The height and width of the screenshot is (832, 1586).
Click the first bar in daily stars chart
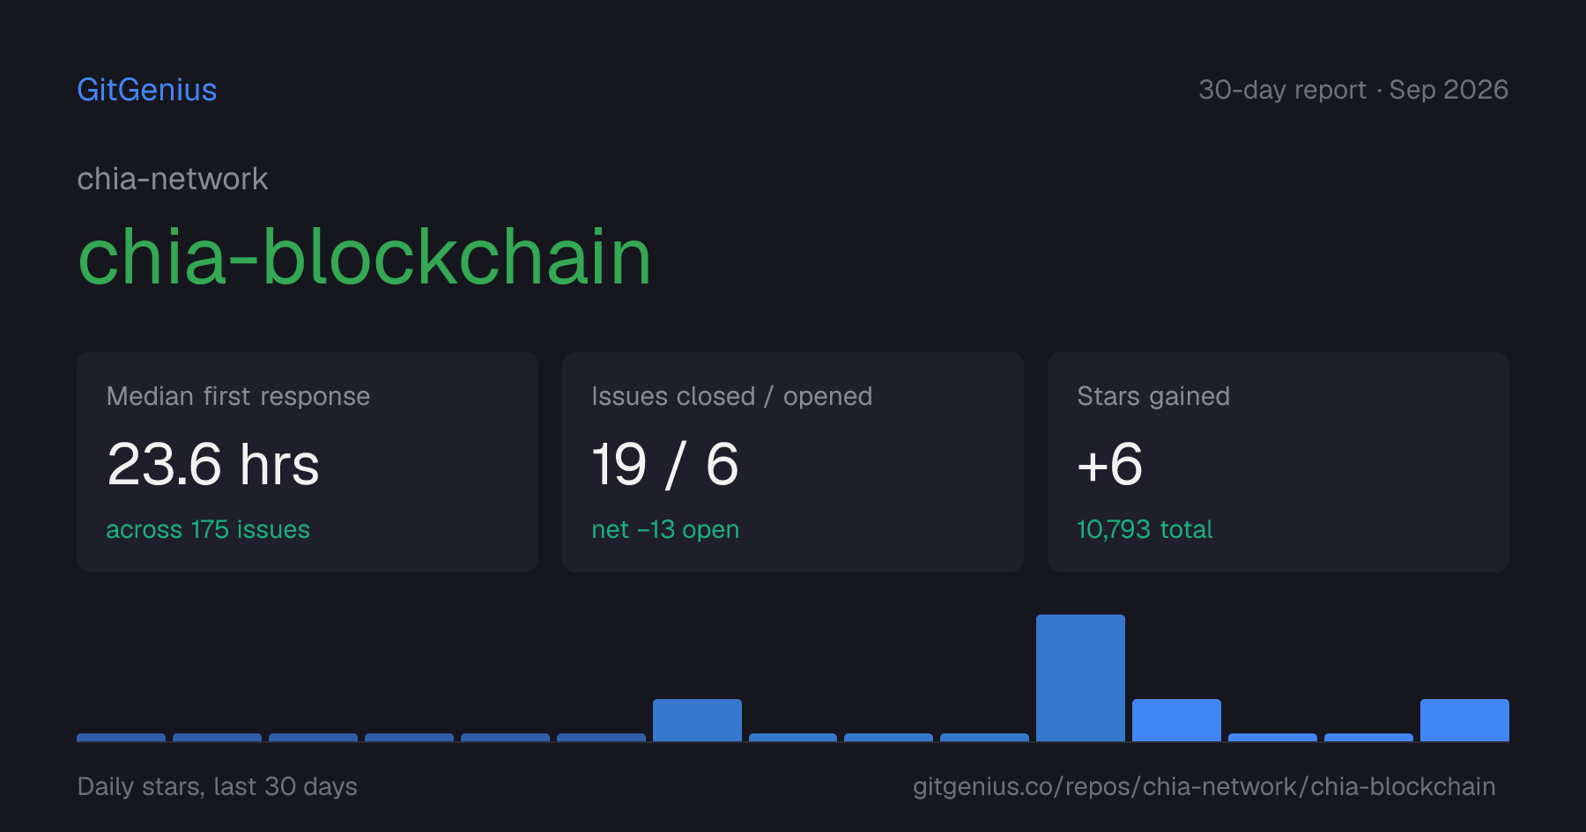[x=121, y=738]
